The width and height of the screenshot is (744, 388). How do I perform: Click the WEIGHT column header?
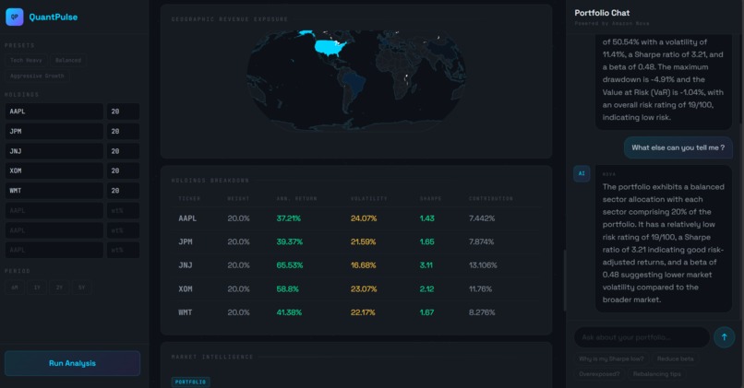point(238,198)
